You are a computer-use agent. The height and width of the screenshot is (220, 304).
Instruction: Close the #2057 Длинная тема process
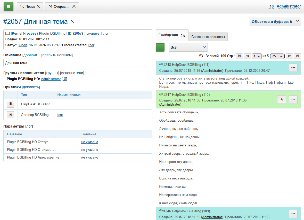(x=72, y=21)
